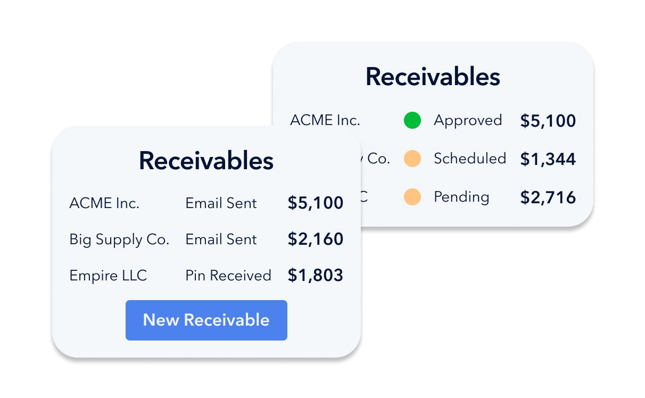Image resolution: width=645 pixels, height=398 pixels.
Task: Click the $2,716 amount
Action: 548,197
